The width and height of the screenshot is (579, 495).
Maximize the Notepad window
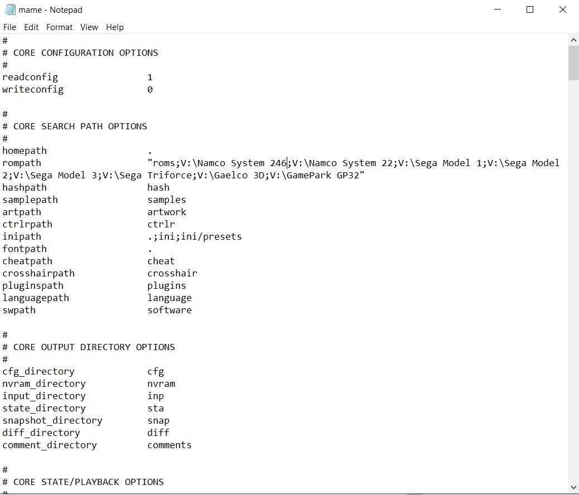tap(530, 9)
